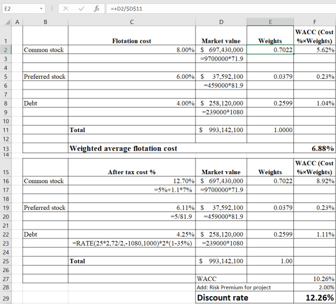Click the 12.70% cell
Image resolution: width=336 pixels, height=304 pixels.
point(131,181)
